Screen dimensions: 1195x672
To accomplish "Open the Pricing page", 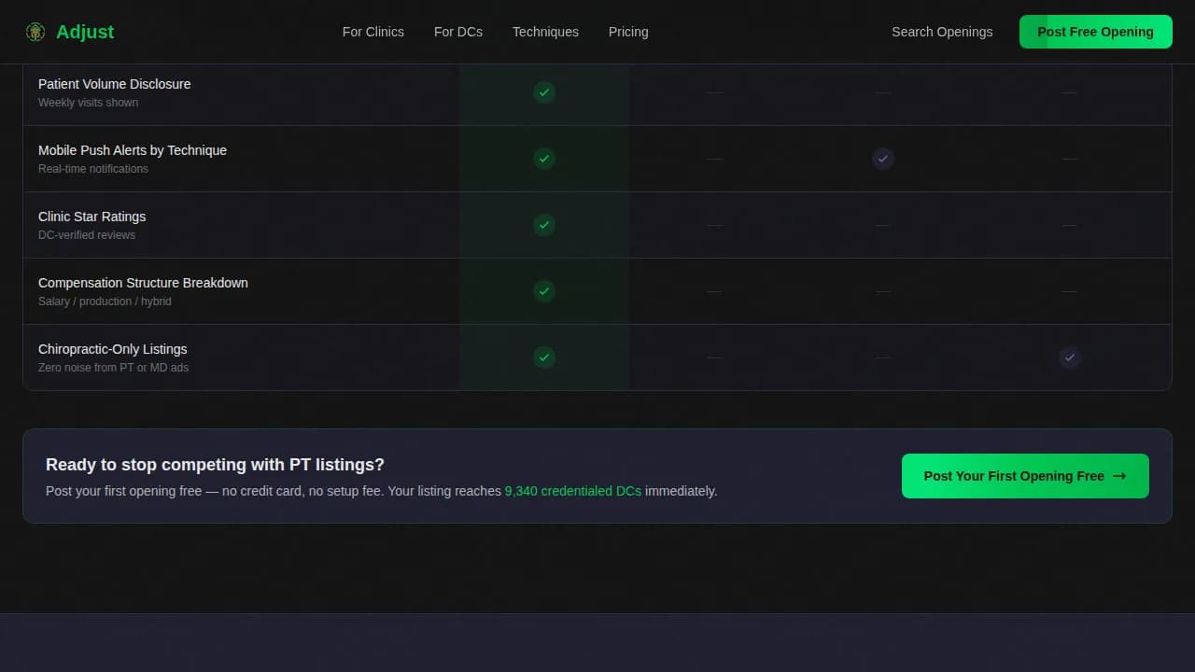I will click(628, 32).
